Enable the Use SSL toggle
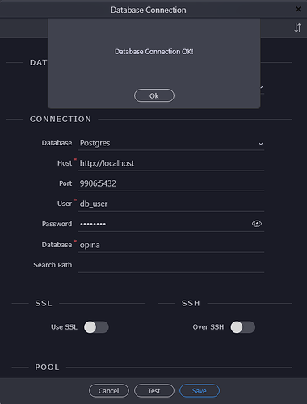The width and height of the screenshot is (307, 404). click(x=96, y=327)
